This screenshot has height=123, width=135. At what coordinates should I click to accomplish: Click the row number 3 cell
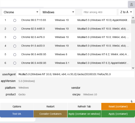(5, 37)
